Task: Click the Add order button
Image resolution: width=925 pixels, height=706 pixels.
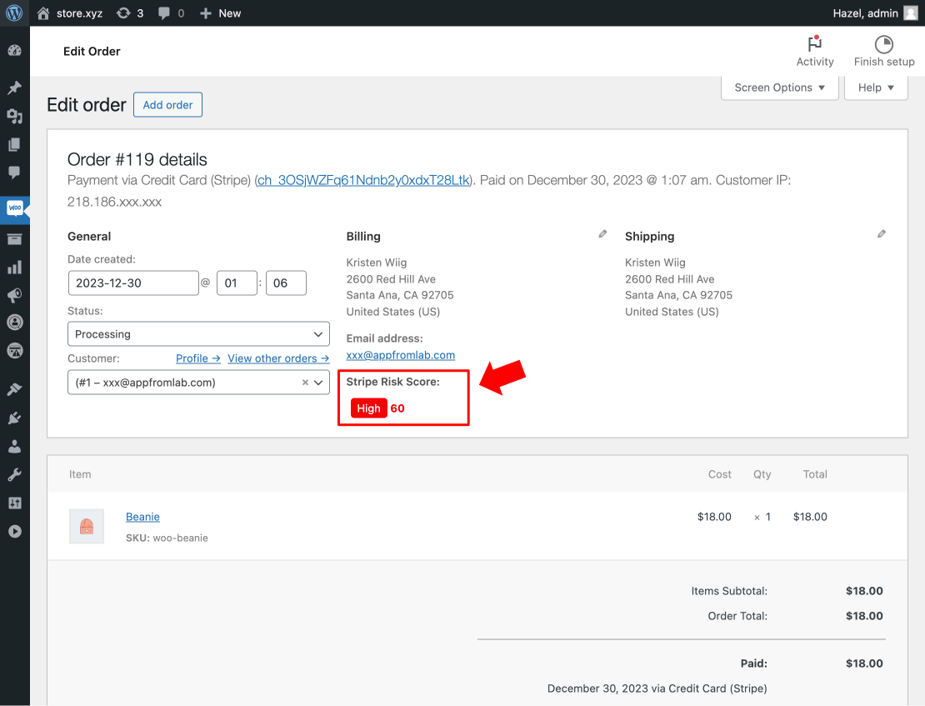Action: point(167,104)
